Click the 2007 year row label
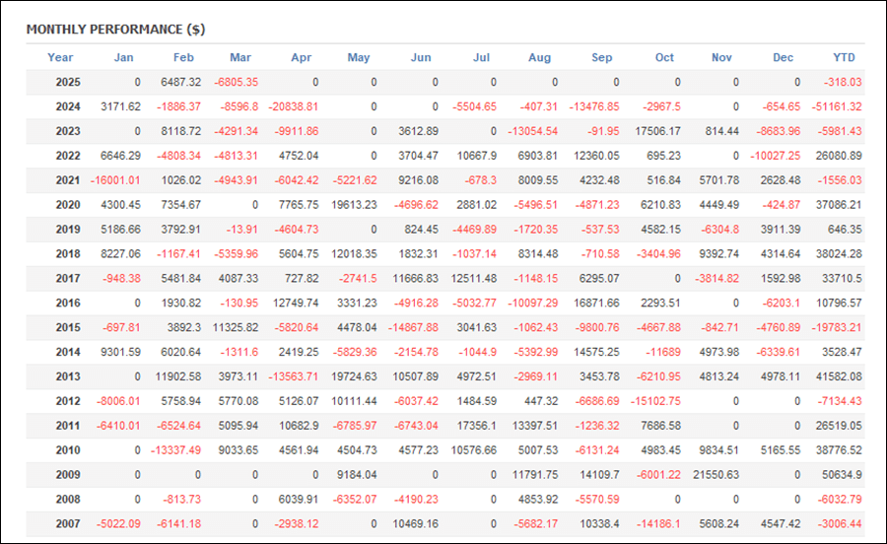The height and width of the screenshot is (544, 887). click(68, 523)
